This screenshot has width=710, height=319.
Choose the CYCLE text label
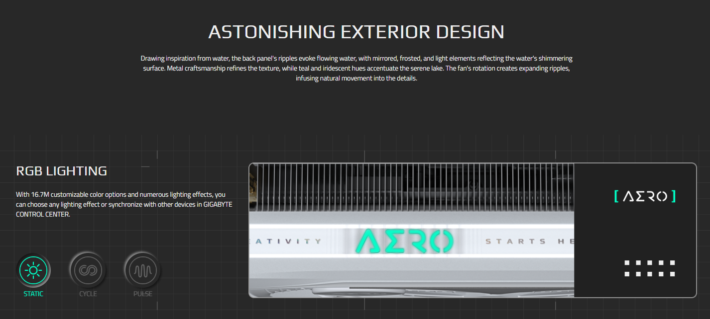click(x=88, y=294)
